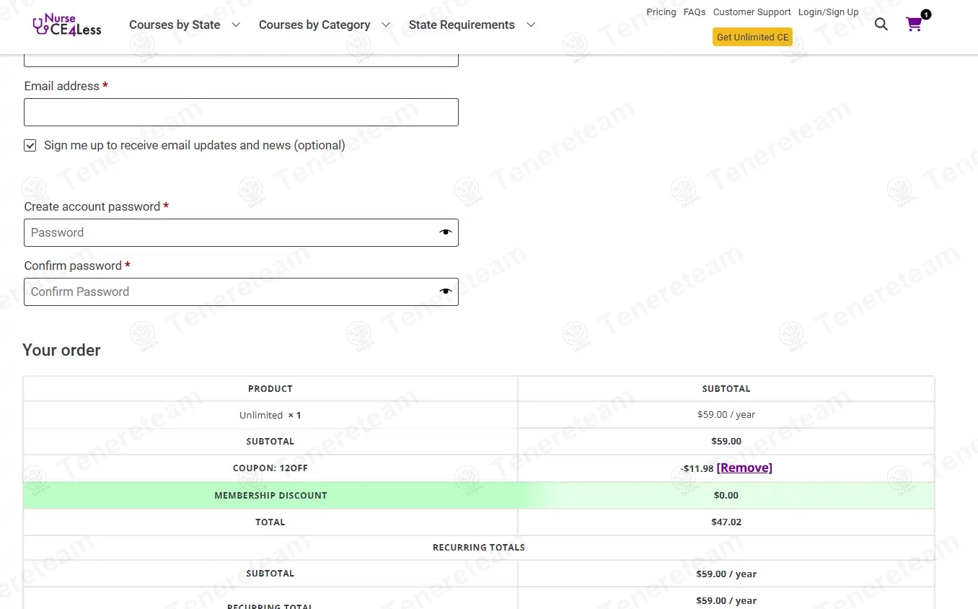Click Login/Sign Up link

coord(828,12)
